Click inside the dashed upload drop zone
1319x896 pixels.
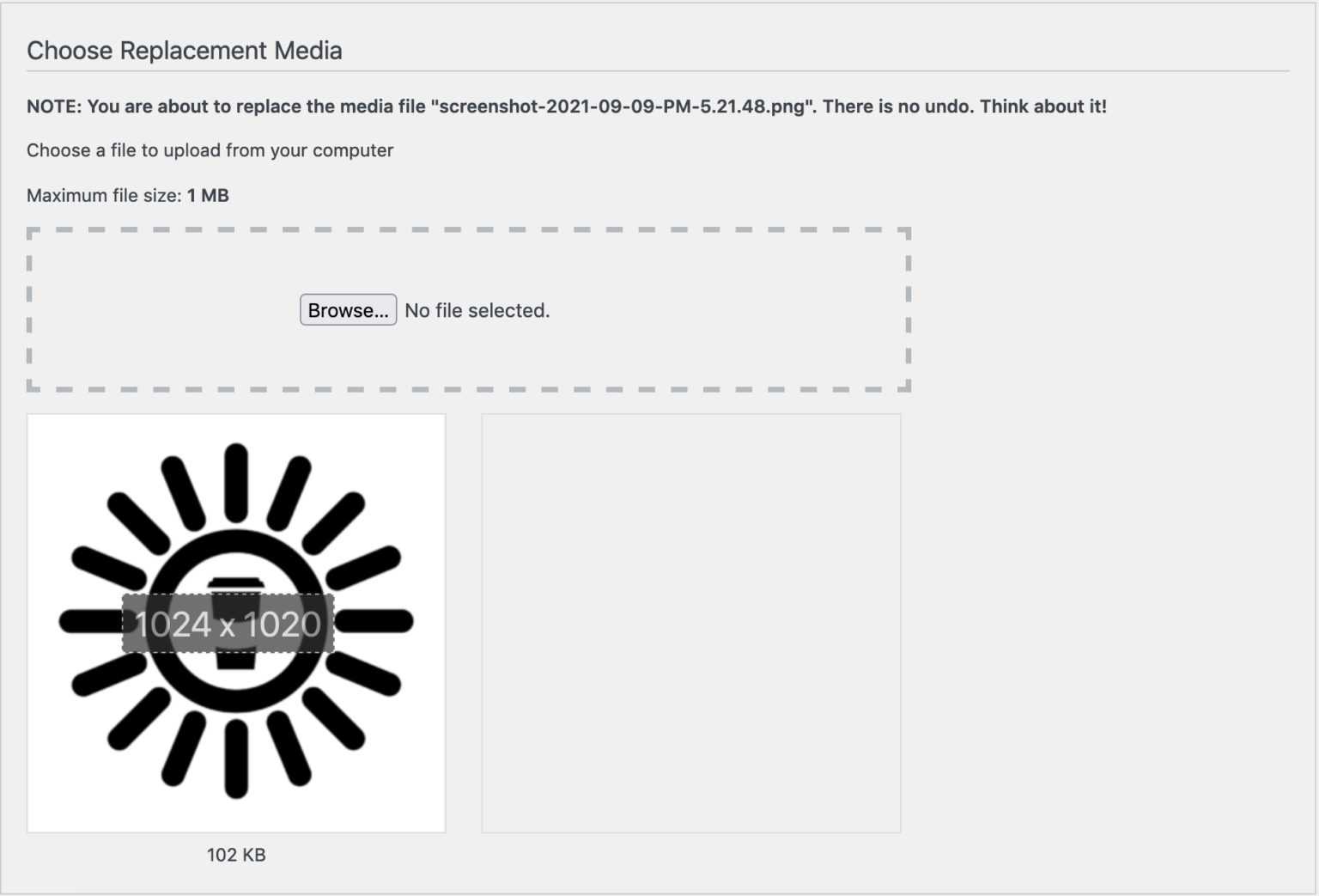click(x=469, y=310)
